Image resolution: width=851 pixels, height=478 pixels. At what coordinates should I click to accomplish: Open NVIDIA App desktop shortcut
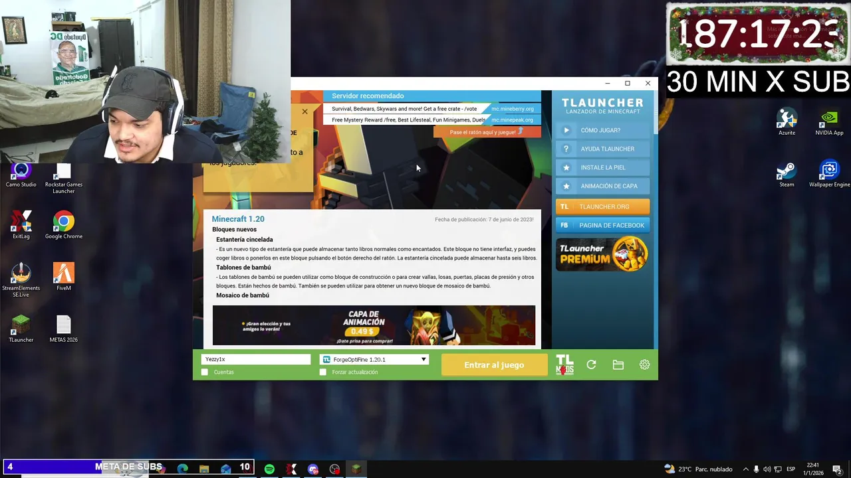[829, 122]
